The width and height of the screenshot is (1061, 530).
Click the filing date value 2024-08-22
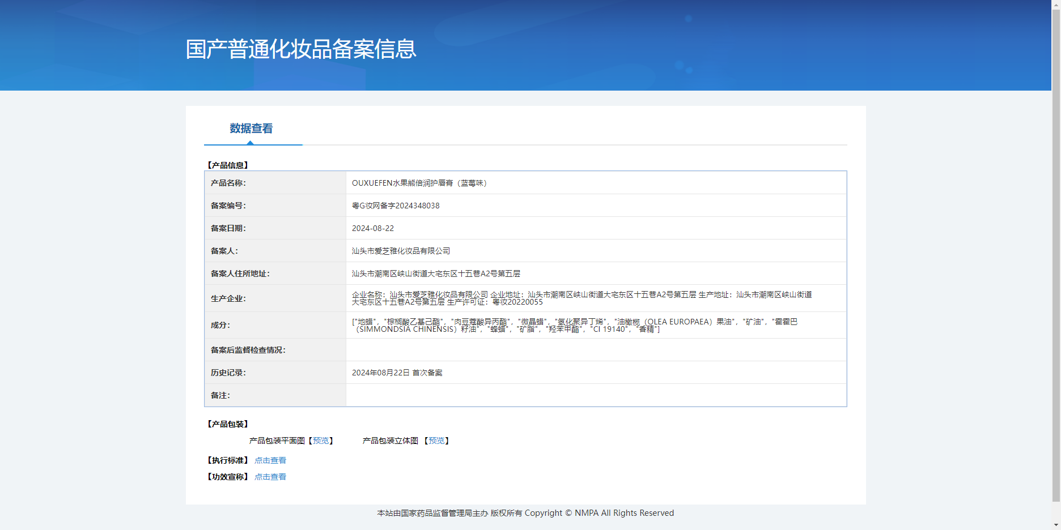[x=373, y=228]
